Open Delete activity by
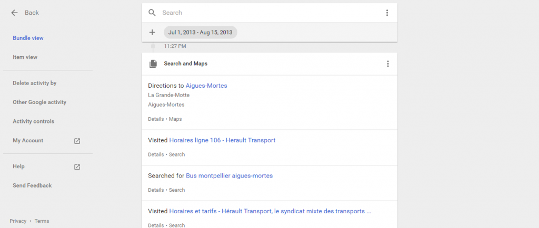Screen dimensions: 539x228 [35, 83]
